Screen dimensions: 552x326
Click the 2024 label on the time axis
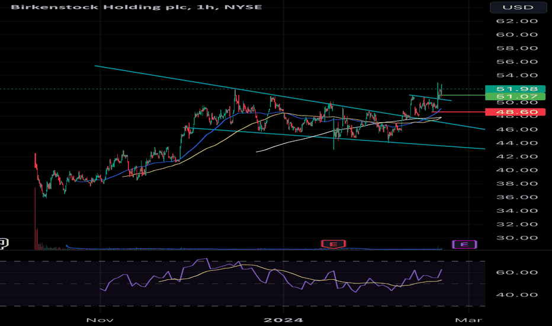(283, 320)
